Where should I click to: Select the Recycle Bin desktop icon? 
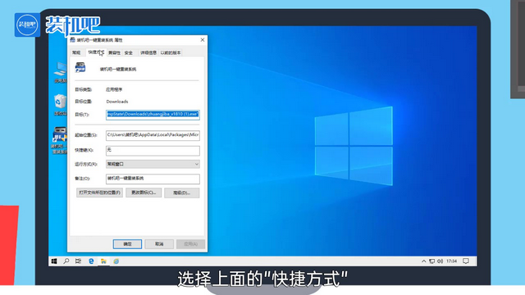tap(60, 105)
